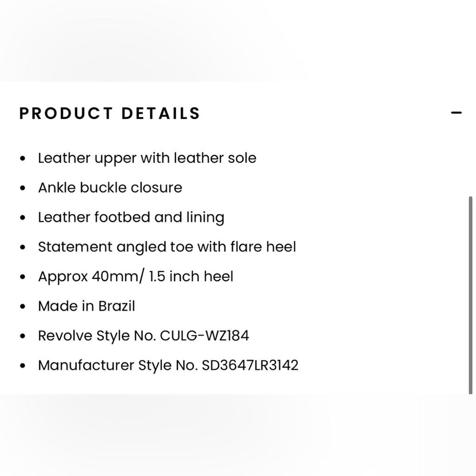The width and height of the screenshot is (476, 476).
Task: Click the 'Revolve Style No.' label
Action: click(97, 336)
